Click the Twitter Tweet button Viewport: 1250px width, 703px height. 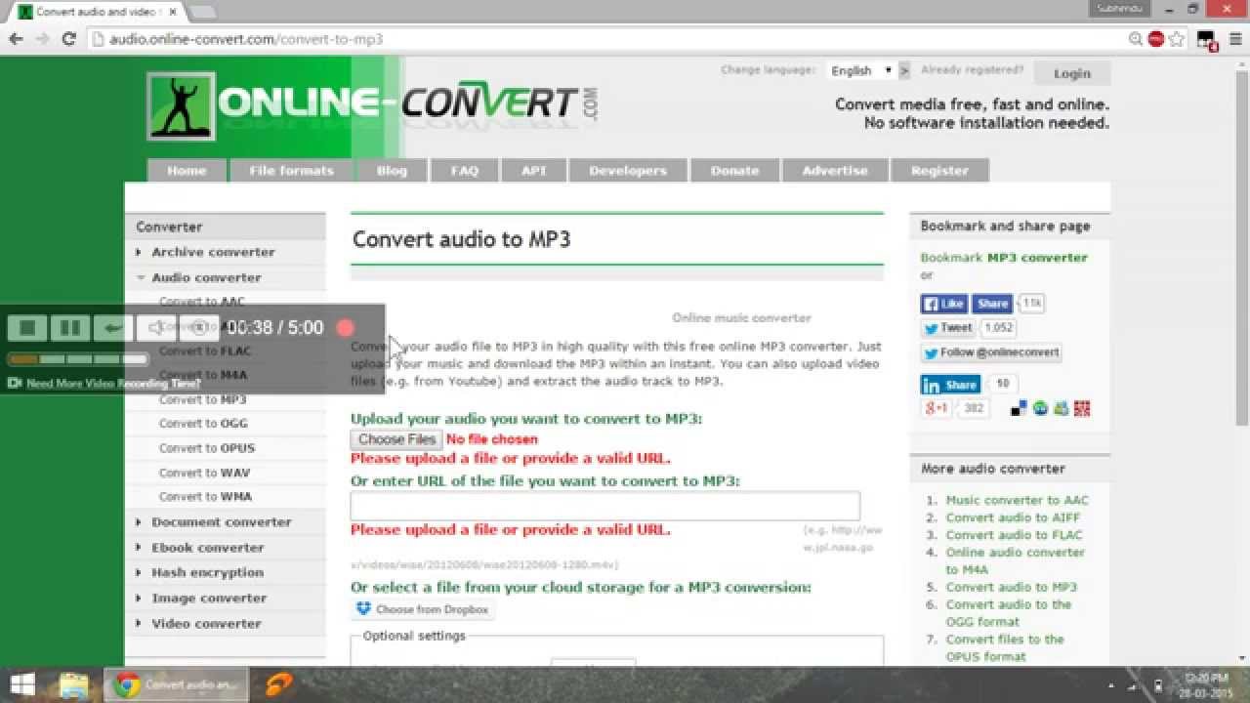tap(948, 328)
